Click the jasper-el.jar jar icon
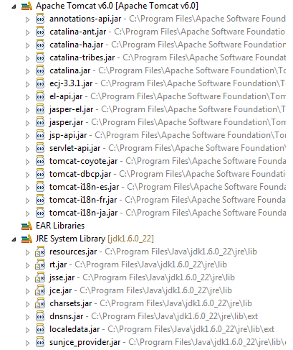 point(40,109)
